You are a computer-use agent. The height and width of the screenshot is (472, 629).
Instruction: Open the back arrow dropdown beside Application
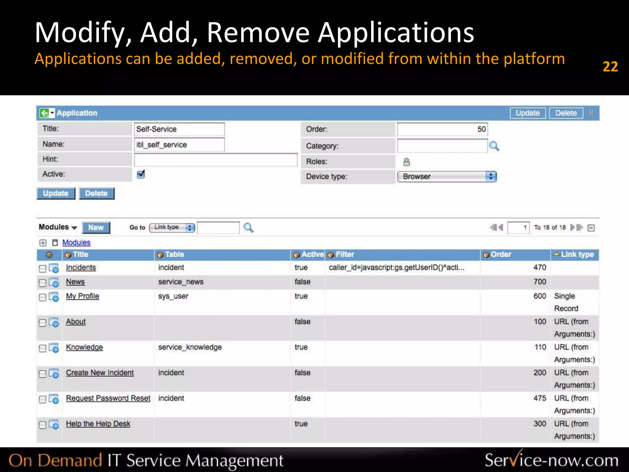(52, 113)
